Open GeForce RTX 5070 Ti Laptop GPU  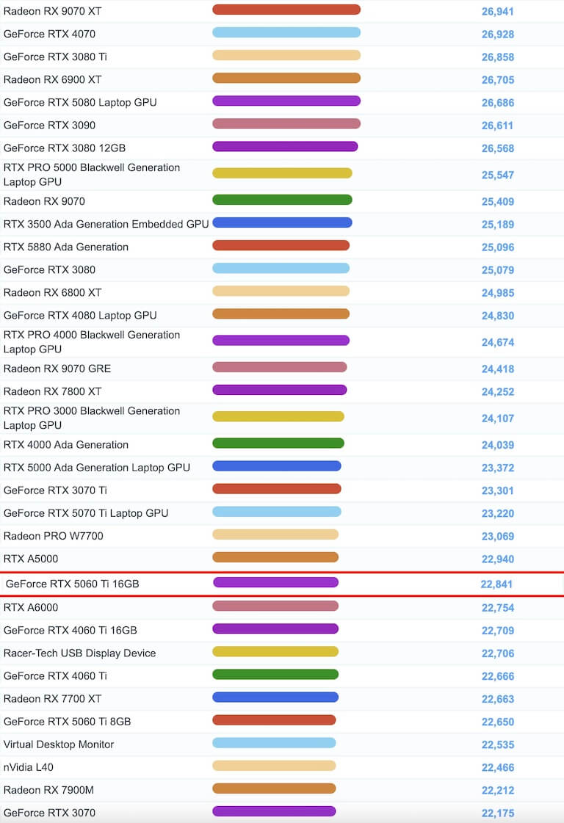[86, 513]
